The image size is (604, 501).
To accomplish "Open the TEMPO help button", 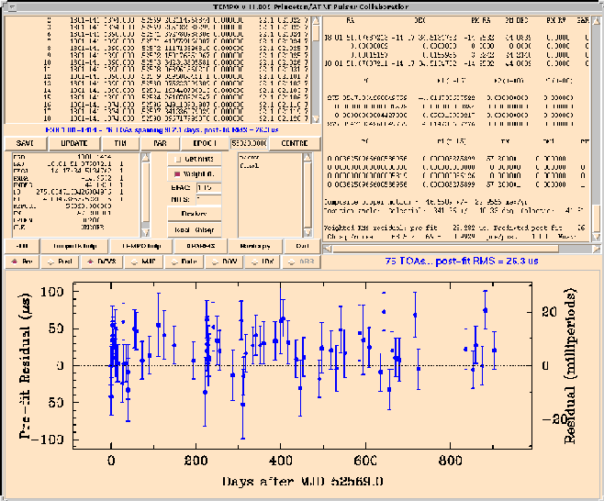I will click(141, 246).
